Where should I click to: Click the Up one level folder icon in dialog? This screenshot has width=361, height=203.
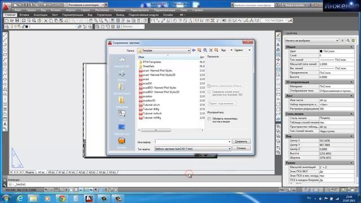[x=199, y=50]
